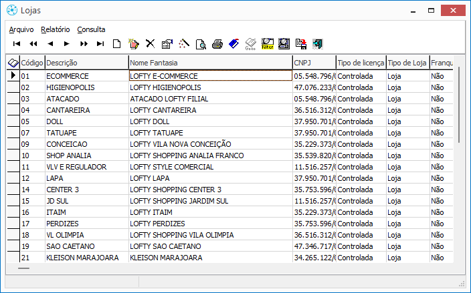Click the Tipo de Loja column header
Image resolution: width=471 pixels, height=293 pixels.
point(408,63)
